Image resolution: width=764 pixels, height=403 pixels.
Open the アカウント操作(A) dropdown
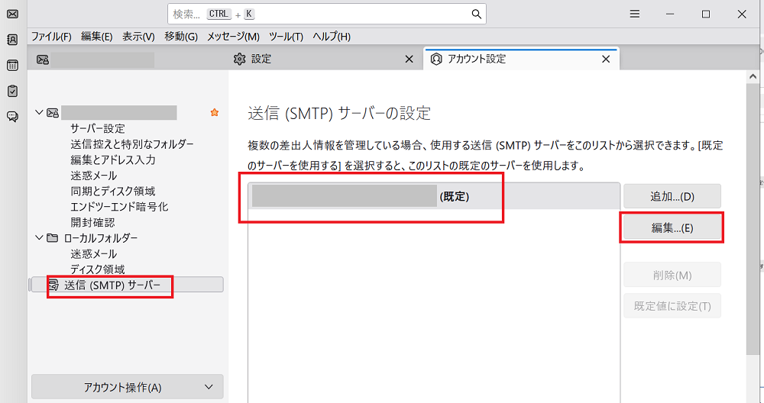tap(127, 387)
